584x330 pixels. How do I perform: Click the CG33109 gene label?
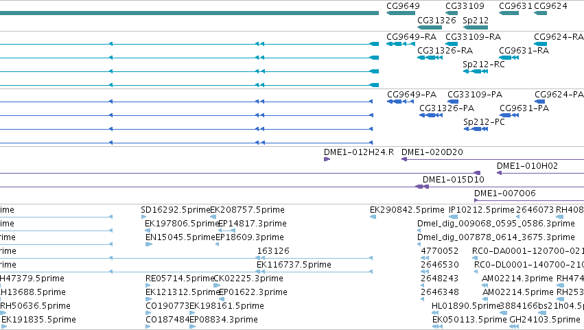465,6
